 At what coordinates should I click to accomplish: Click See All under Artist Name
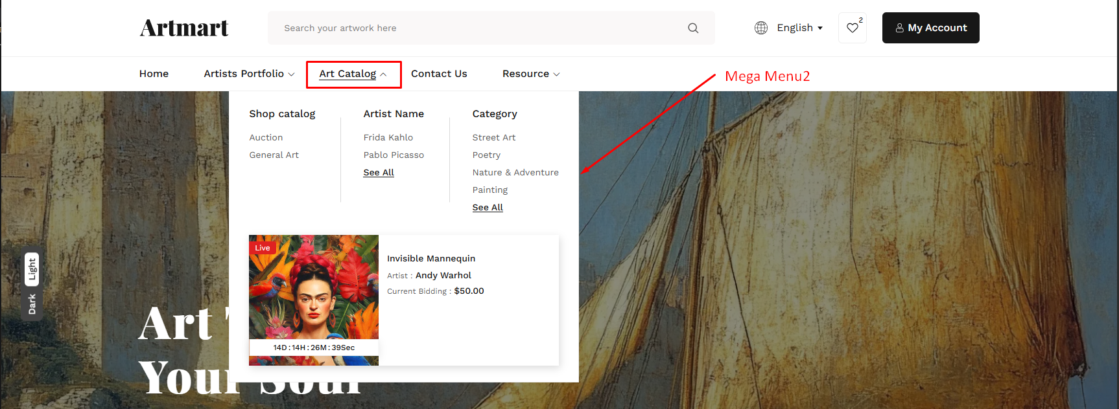click(x=379, y=173)
